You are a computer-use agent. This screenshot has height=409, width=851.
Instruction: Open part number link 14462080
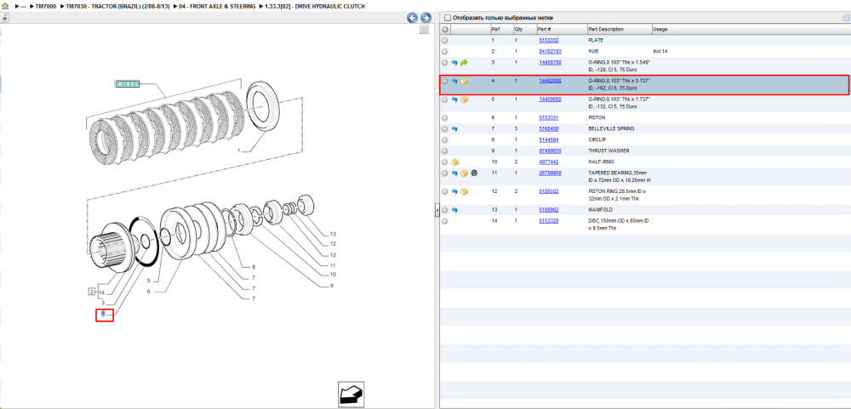click(550, 81)
